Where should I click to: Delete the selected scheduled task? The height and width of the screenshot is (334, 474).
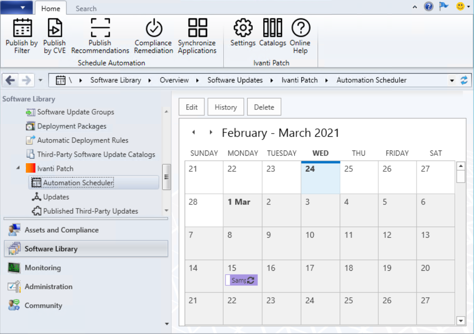click(x=264, y=107)
